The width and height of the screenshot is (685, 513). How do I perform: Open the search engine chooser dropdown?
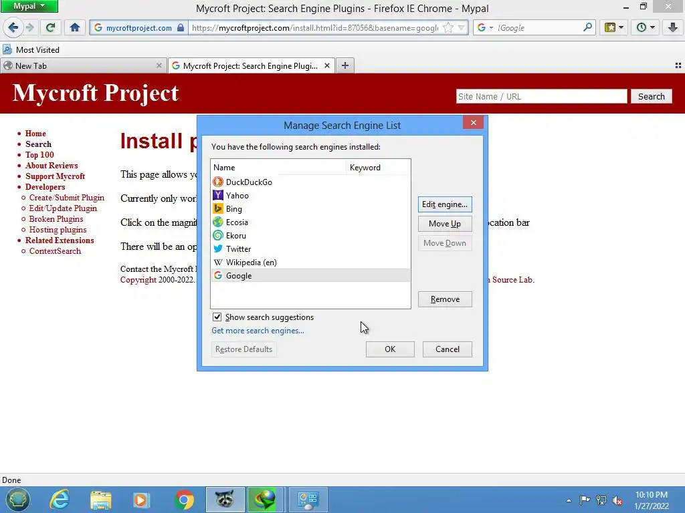[485, 27]
